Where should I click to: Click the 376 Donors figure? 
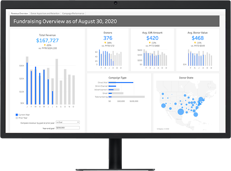click(108, 38)
